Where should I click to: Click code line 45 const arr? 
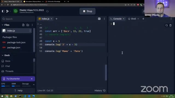click(68, 31)
